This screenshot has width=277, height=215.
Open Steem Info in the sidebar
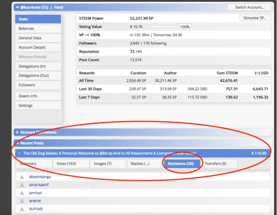point(38,96)
